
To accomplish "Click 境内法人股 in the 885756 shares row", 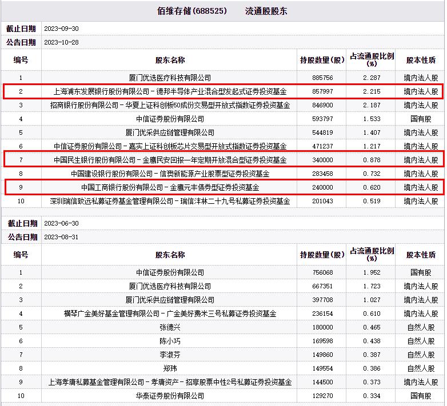I will click(x=421, y=78).
